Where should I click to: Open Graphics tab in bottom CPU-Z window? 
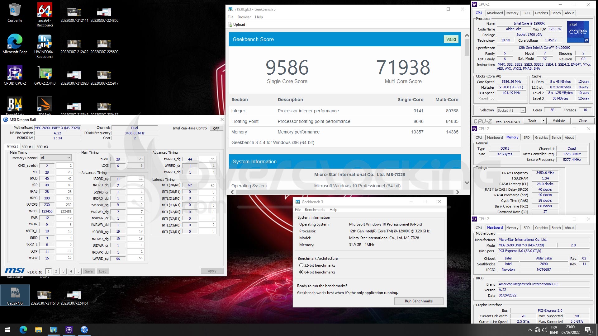point(541,228)
